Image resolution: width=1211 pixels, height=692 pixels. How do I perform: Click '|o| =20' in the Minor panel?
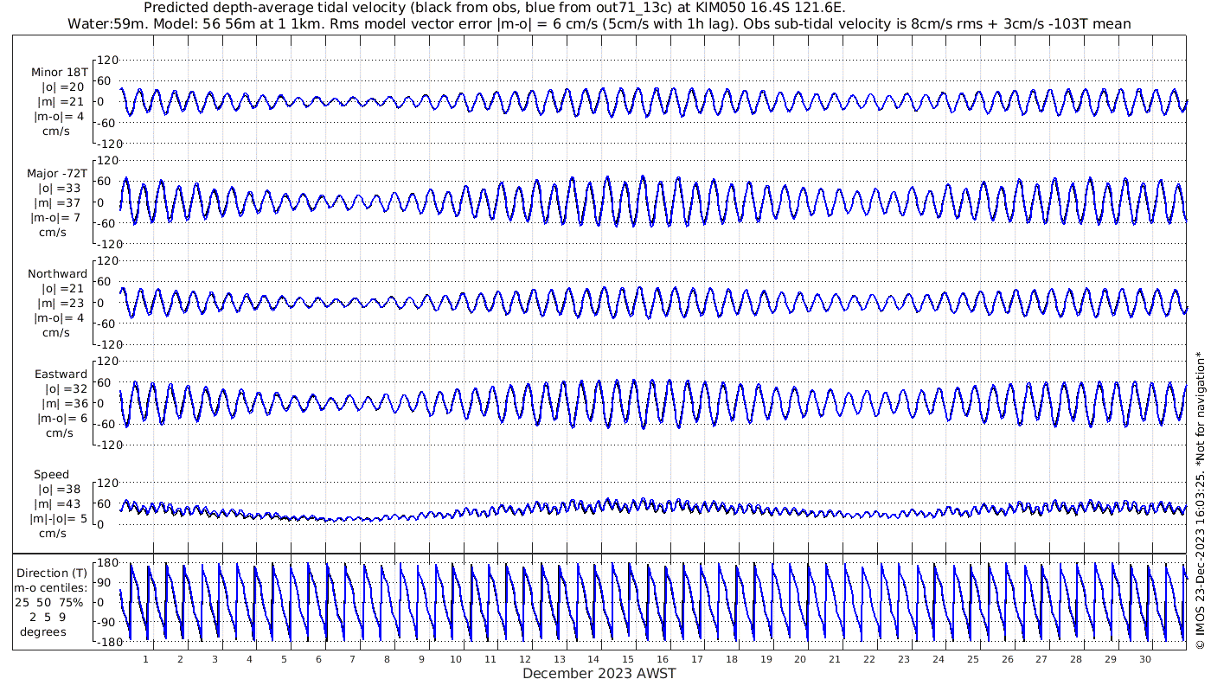(63, 87)
